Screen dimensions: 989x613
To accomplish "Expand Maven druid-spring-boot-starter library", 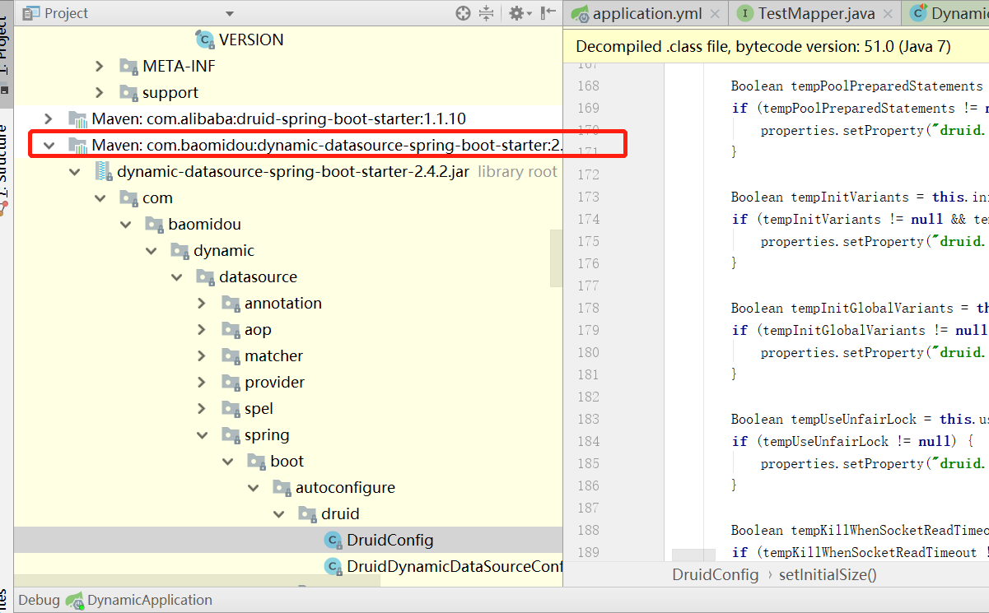I will tap(49, 118).
